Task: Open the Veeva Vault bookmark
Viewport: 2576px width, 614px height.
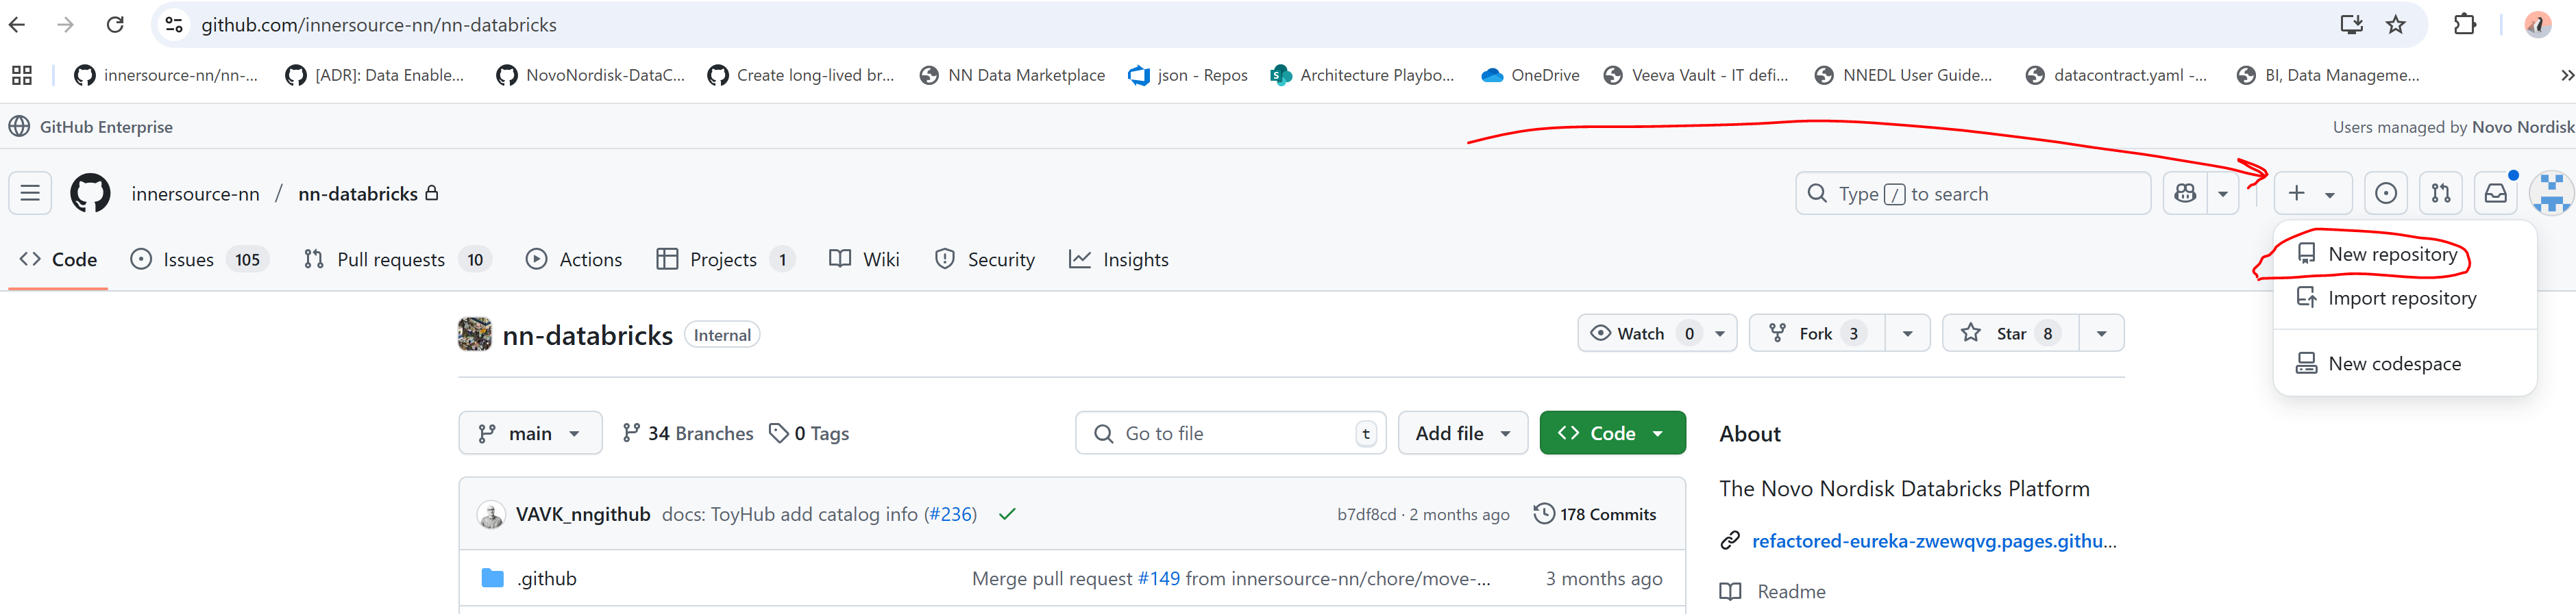Action: point(1695,75)
